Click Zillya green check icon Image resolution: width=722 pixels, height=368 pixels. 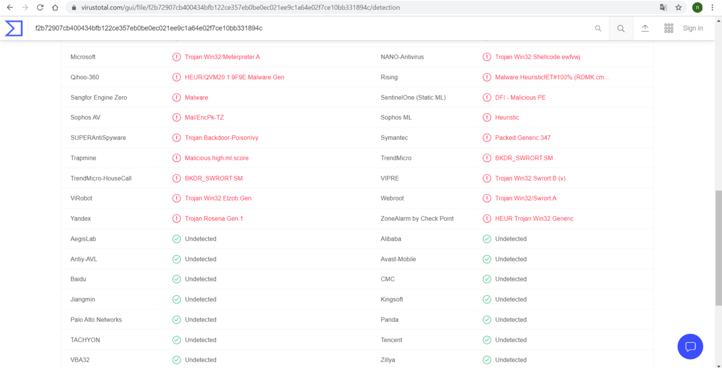(x=487, y=360)
